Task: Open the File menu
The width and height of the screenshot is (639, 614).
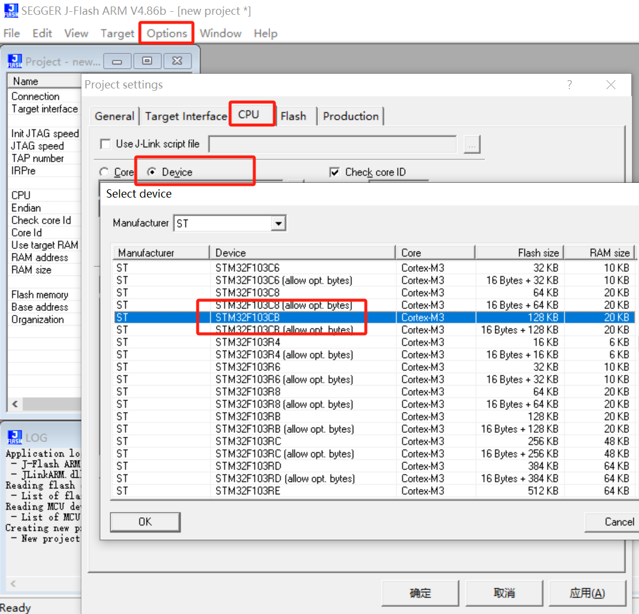Action: (11, 33)
